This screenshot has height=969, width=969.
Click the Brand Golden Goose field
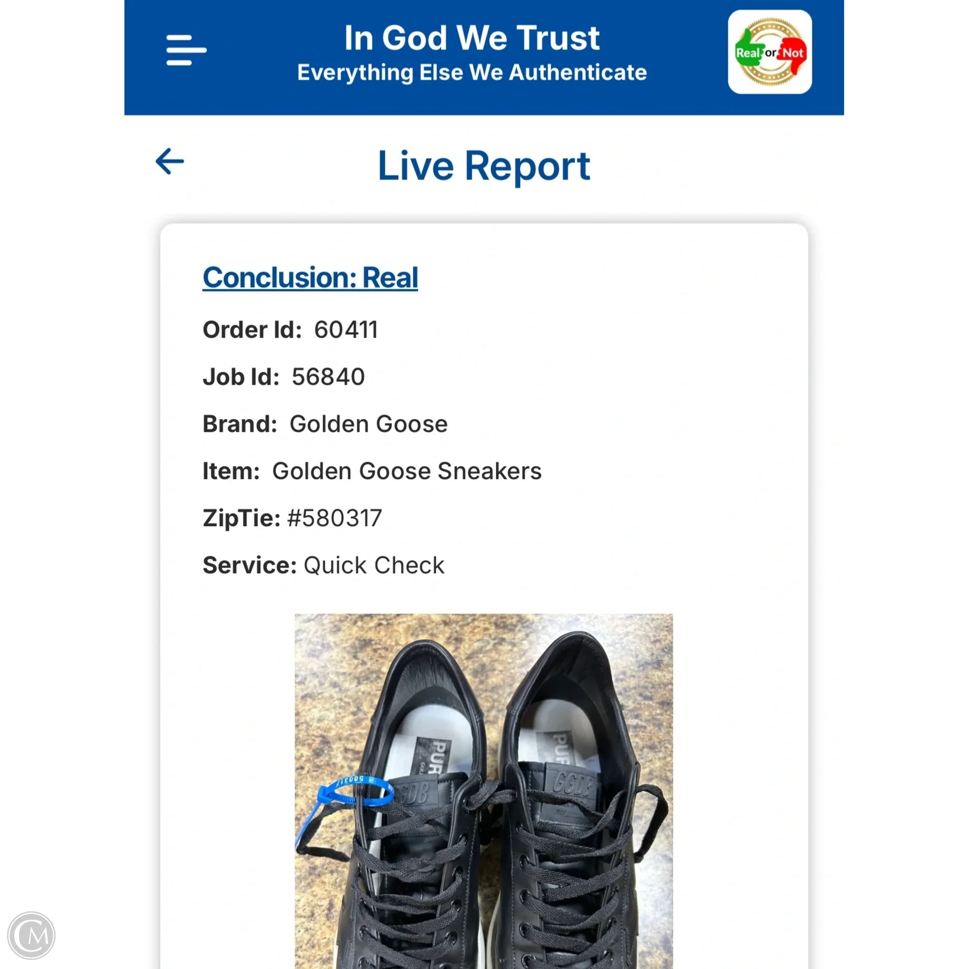coord(325,424)
